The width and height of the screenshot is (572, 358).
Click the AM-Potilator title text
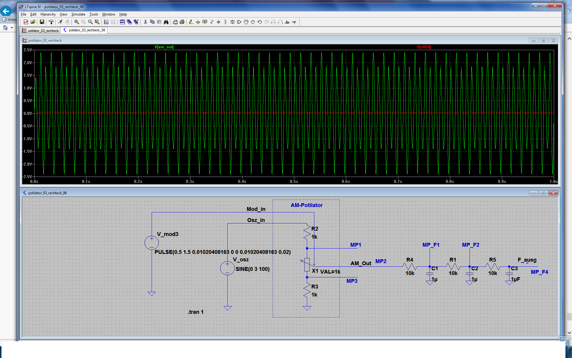coord(307,205)
